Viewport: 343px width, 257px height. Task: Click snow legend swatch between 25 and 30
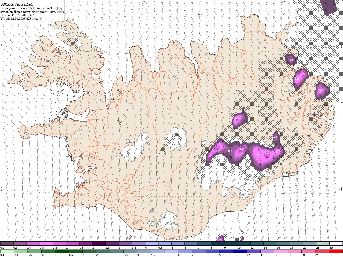pyautogui.click(x=323, y=244)
